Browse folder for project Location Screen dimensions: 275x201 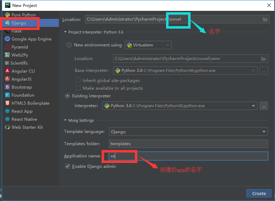[265, 19]
